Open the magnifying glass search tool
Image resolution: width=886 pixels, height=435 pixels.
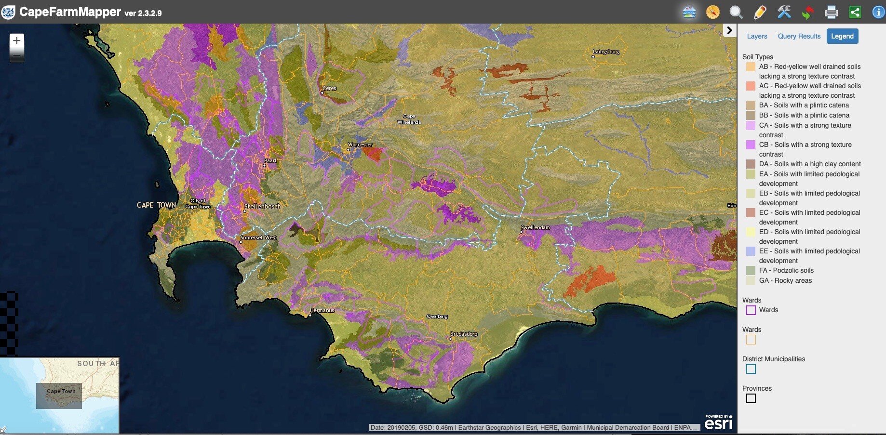coord(736,12)
